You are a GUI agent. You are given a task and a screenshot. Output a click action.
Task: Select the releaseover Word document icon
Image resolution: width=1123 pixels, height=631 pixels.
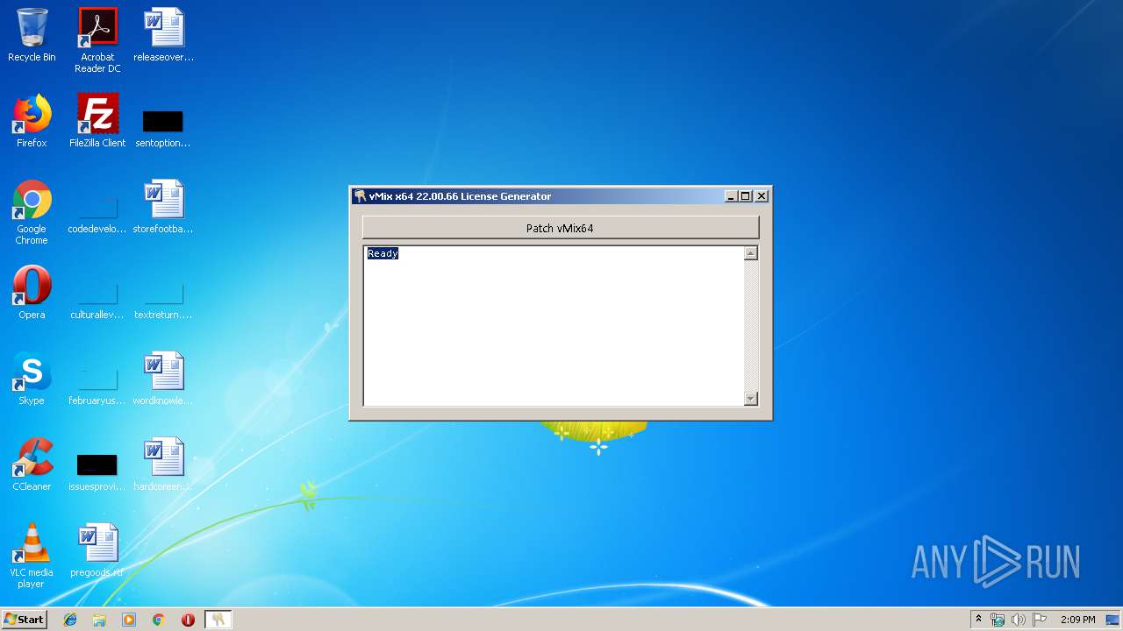pos(163,35)
